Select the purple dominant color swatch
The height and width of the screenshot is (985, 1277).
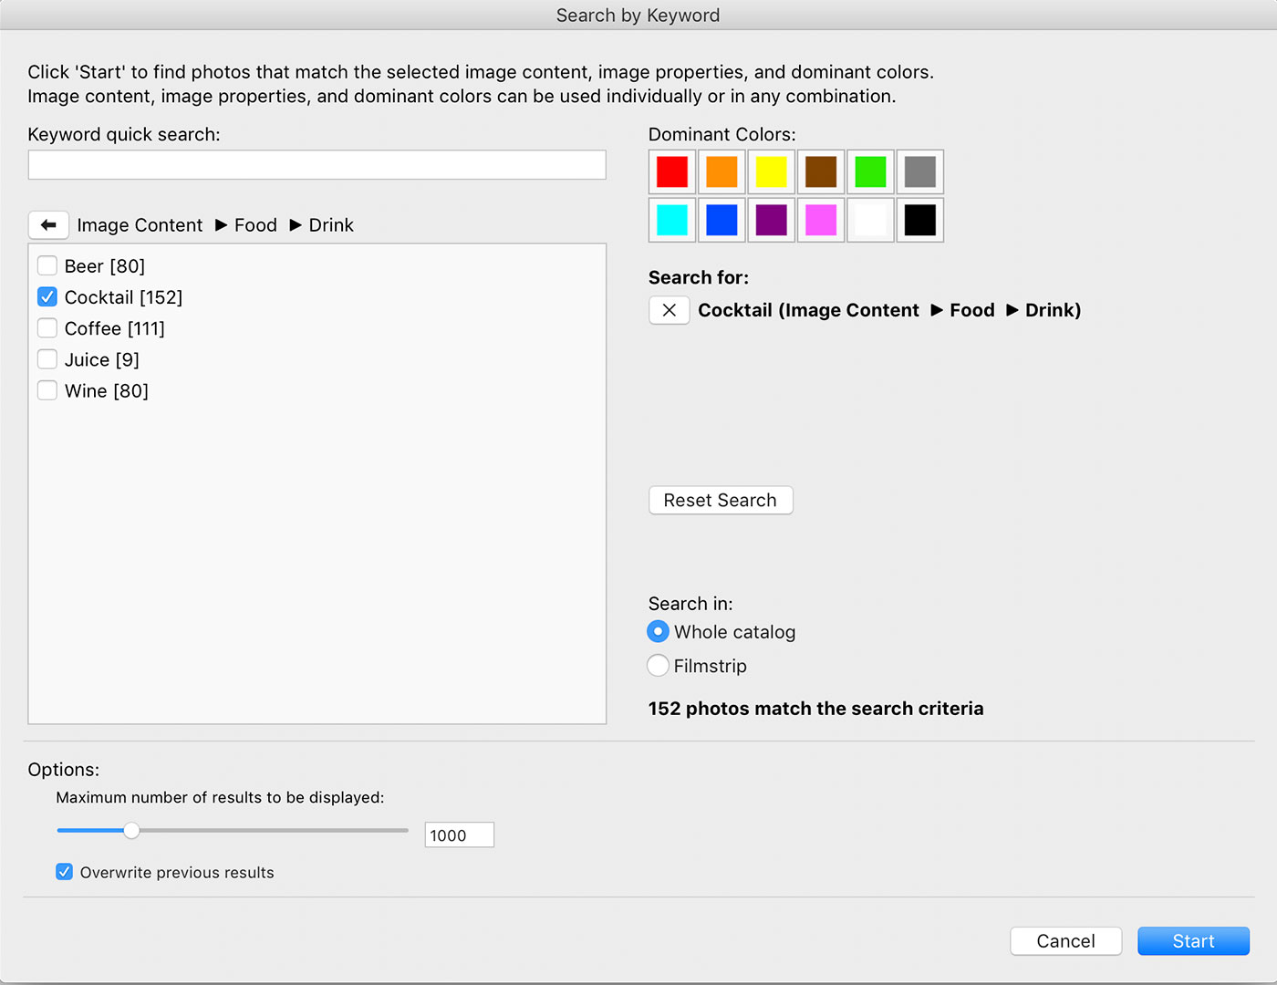(x=771, y=220)
